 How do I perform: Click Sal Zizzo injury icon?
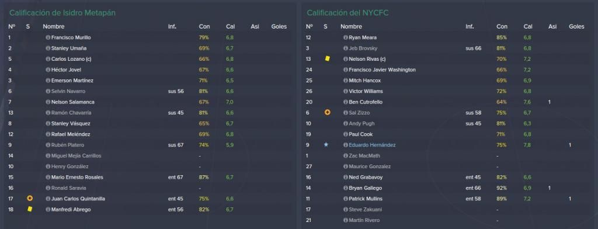click(x=327, y=113)
